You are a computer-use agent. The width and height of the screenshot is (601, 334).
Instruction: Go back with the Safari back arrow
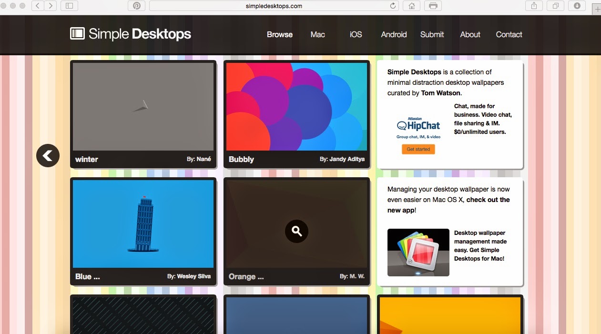38,6
